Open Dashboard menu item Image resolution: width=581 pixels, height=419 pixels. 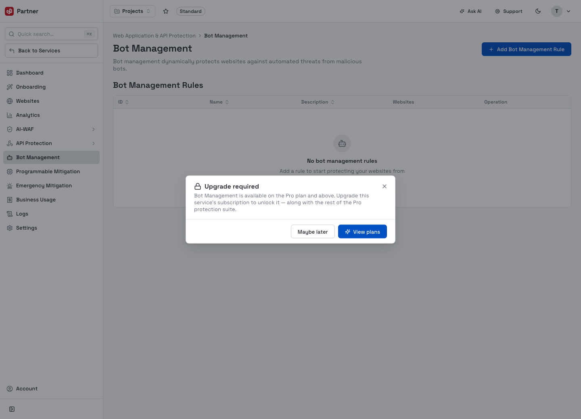coord(51,73)
